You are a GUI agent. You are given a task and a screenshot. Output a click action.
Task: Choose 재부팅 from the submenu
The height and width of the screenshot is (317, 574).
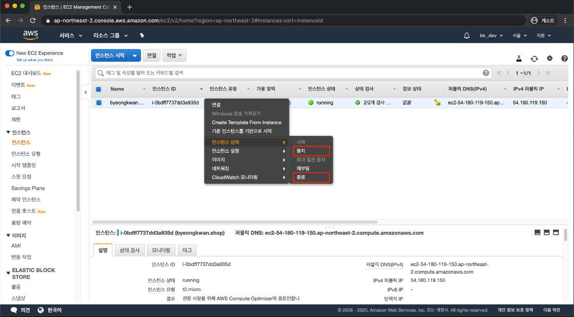(x=303, y=168)
